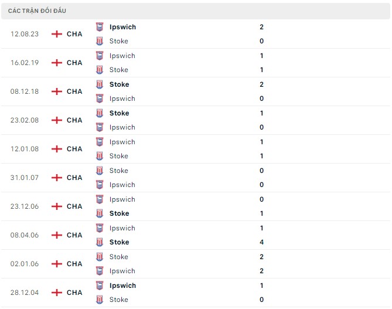Click Stoke crest in 12.08.23 match

(x=100, y=41)
